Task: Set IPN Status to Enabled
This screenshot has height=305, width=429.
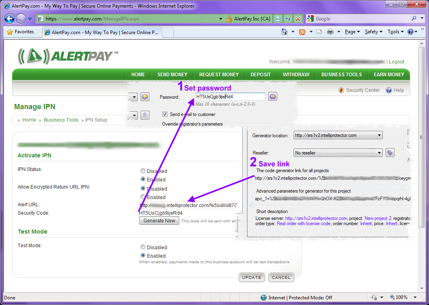Action: pyautogui.click(x=143, y=179)
